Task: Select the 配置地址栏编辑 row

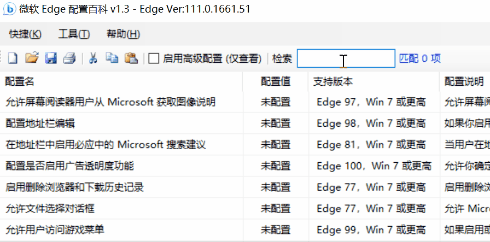Action: (x=40, y=123)
